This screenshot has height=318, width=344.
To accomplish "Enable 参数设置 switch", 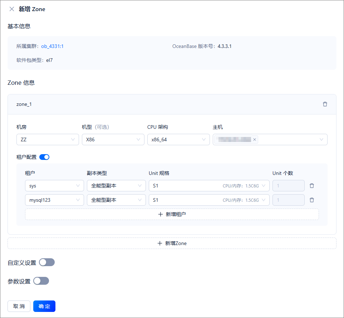I will [x=41, y=281].
